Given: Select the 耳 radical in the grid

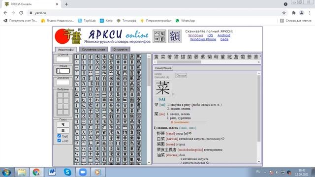Looking at the screenshot, I should point(111,89).
